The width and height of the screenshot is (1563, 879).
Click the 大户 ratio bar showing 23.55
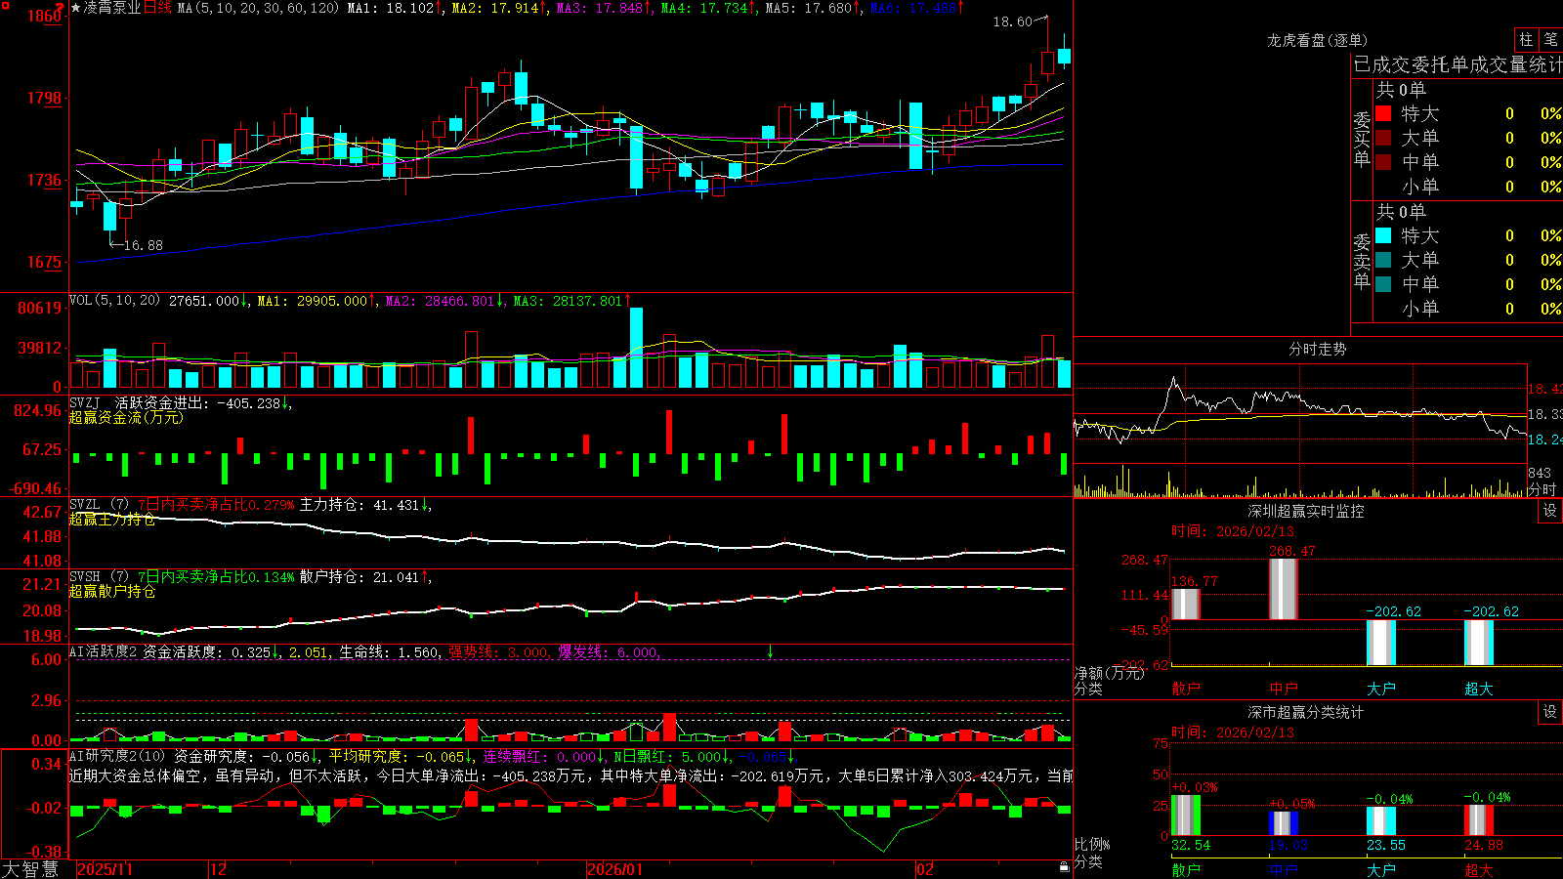[x=1381, y=821]
